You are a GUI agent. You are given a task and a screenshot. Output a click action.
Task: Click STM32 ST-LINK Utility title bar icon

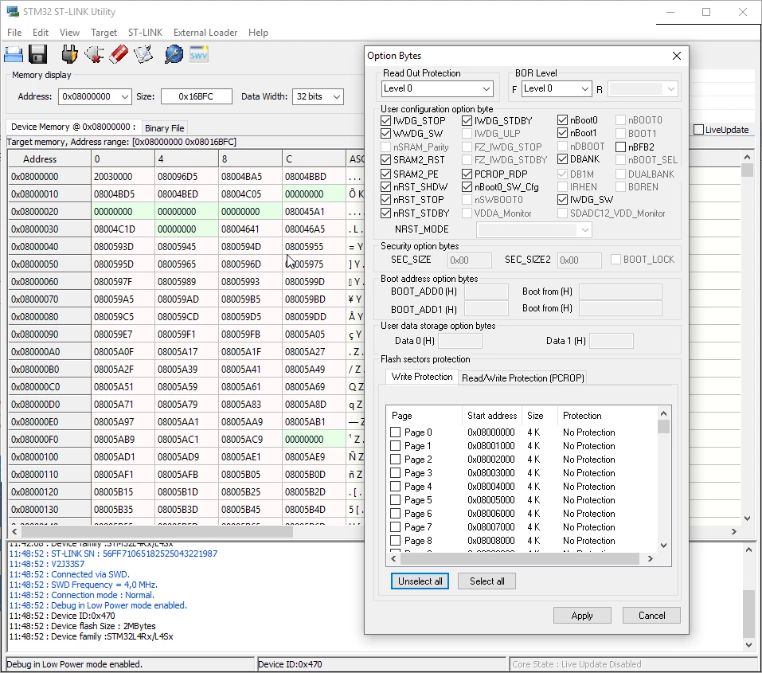click(x=12, y=12)
